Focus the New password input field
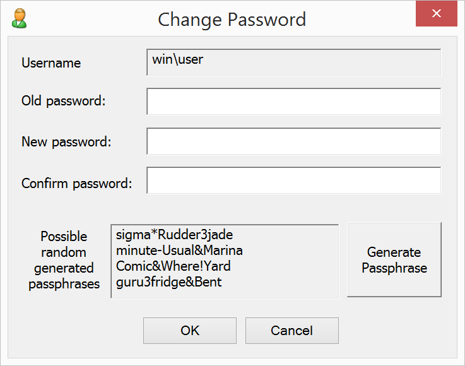This screenshot has width=465, height=366. pyautogui.click(x=293, y=141)
